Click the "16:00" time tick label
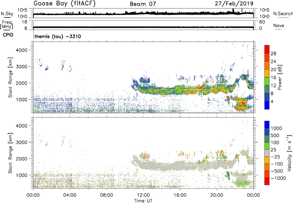 coord(180,195)
